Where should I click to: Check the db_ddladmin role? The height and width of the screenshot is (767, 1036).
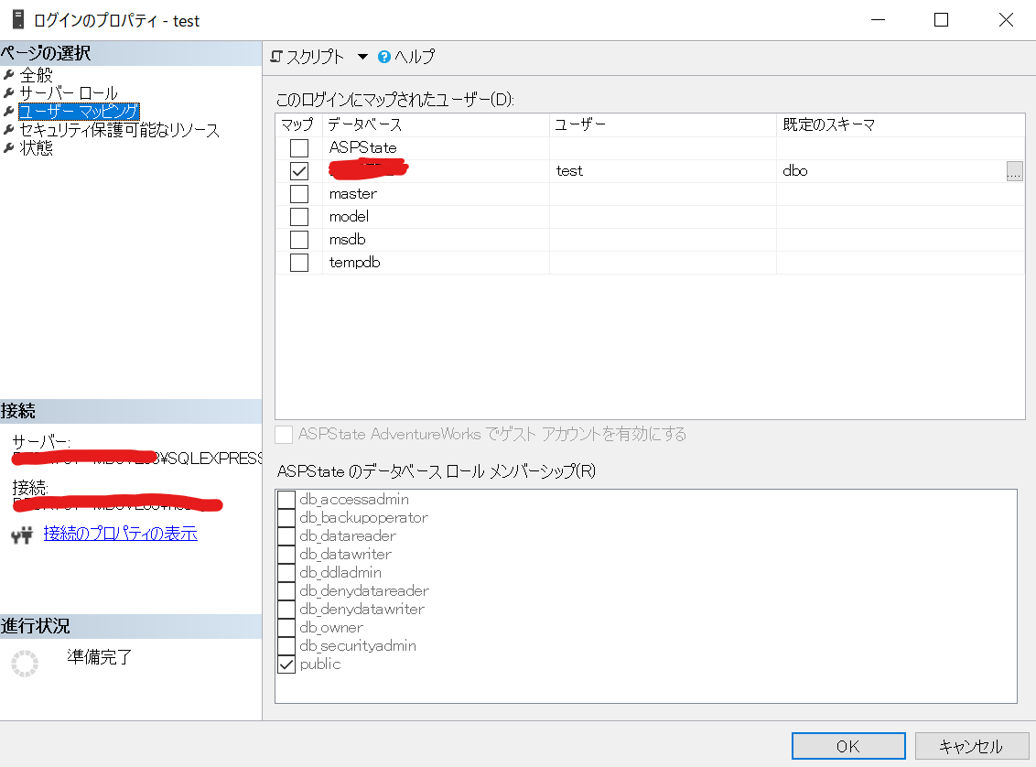[x=286, y=573]
